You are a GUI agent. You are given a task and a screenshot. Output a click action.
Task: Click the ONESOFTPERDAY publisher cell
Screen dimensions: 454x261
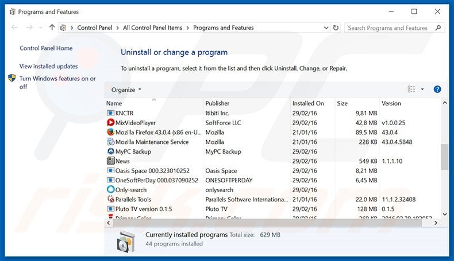(x=229, y=180)
